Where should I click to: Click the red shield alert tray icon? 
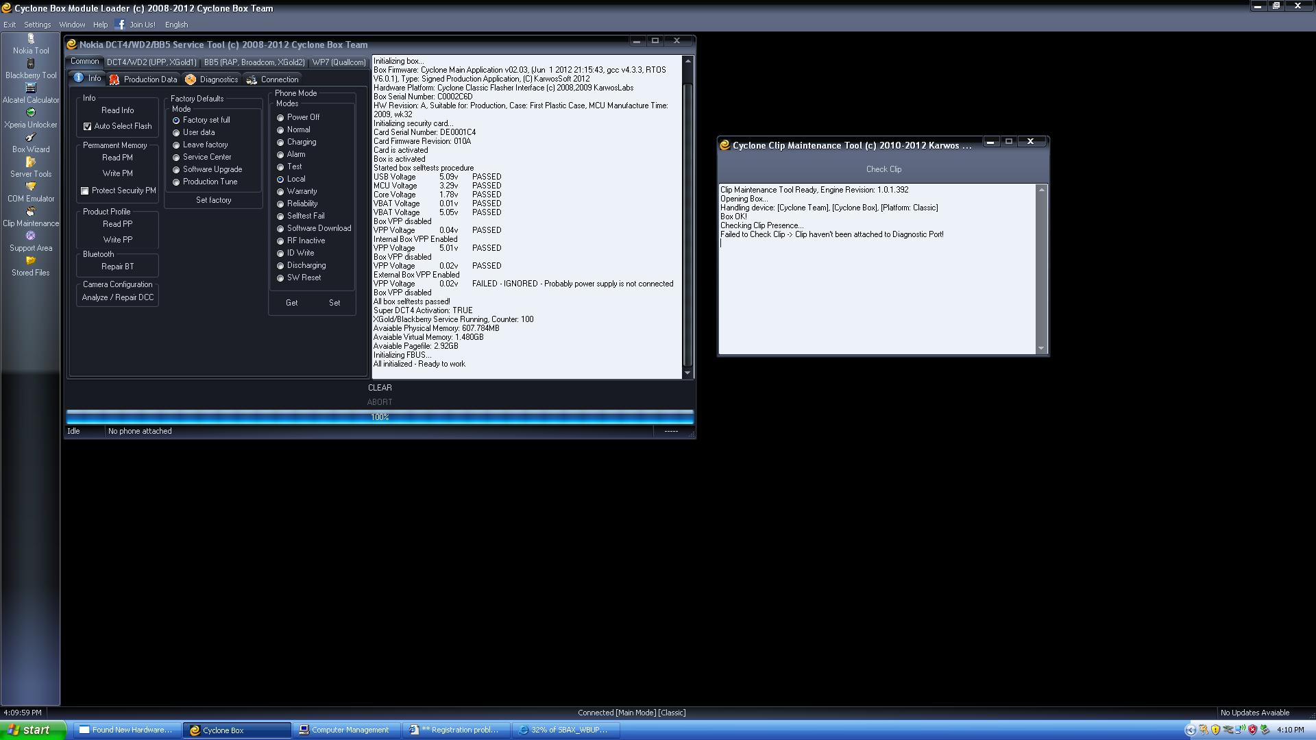(x=1252, y=730)
